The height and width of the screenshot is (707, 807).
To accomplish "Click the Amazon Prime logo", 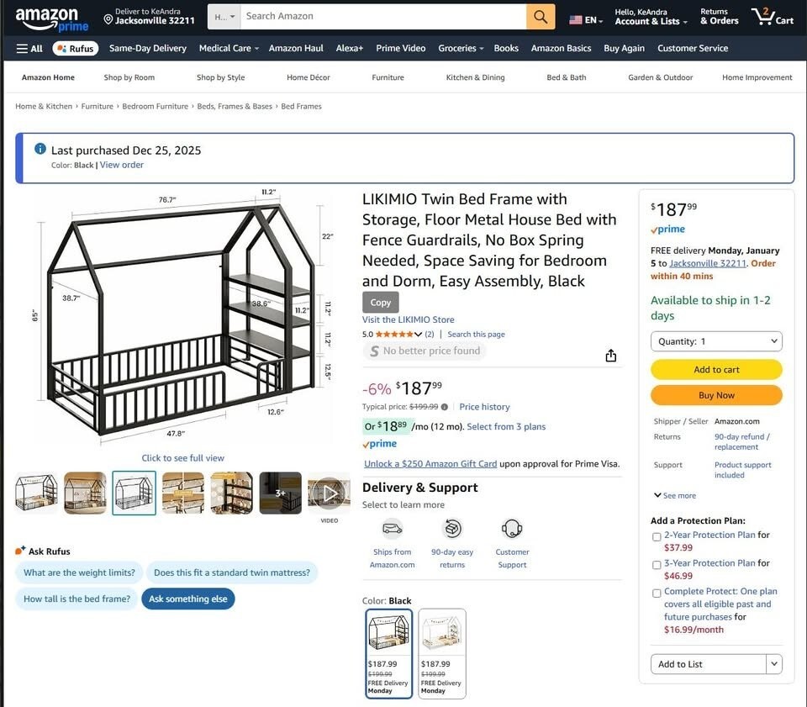I will [47, 18].
